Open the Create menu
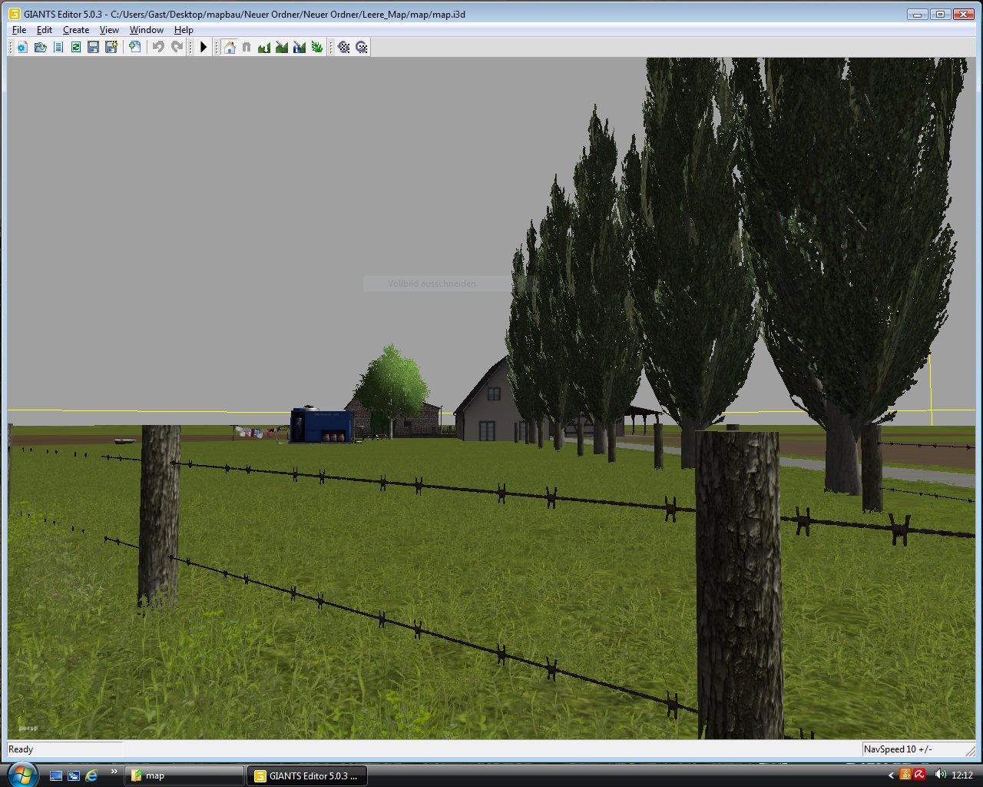 point(76,30)
